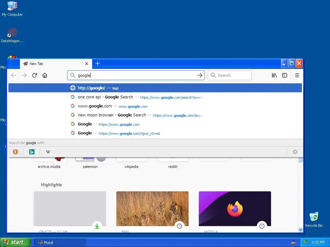Screen dimensions: 330x247
Task: Click inside the address bar containing google
Action: click(136, 75)
